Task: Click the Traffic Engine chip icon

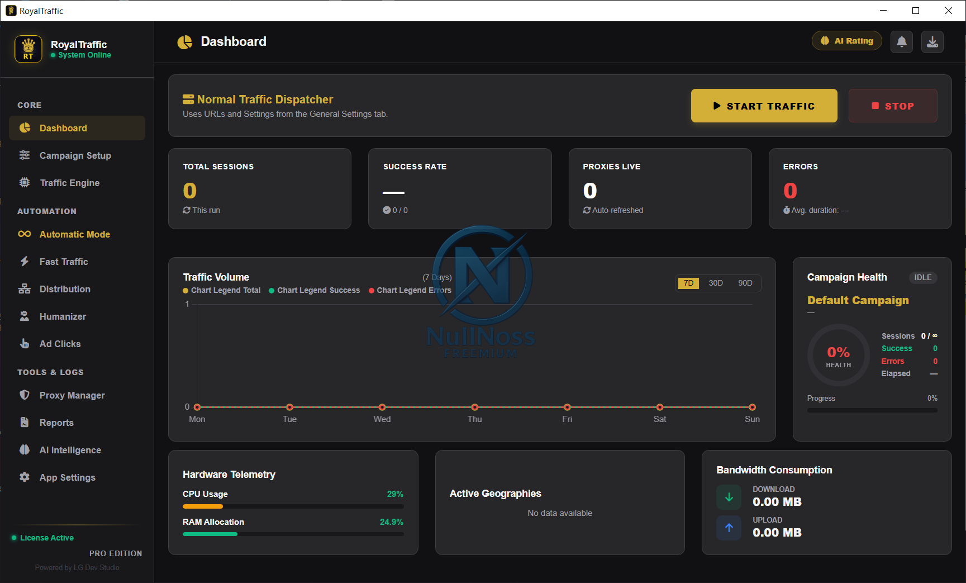Action: click(25, 183)
